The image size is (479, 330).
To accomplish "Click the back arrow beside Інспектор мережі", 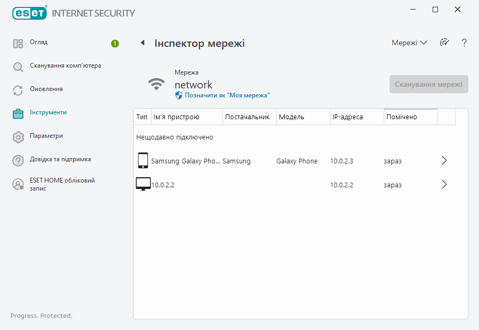I will tap(142, 43).
